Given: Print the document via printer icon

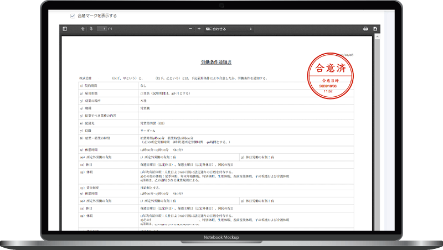Looking at the screenshot, I should (x=365, y=29).
